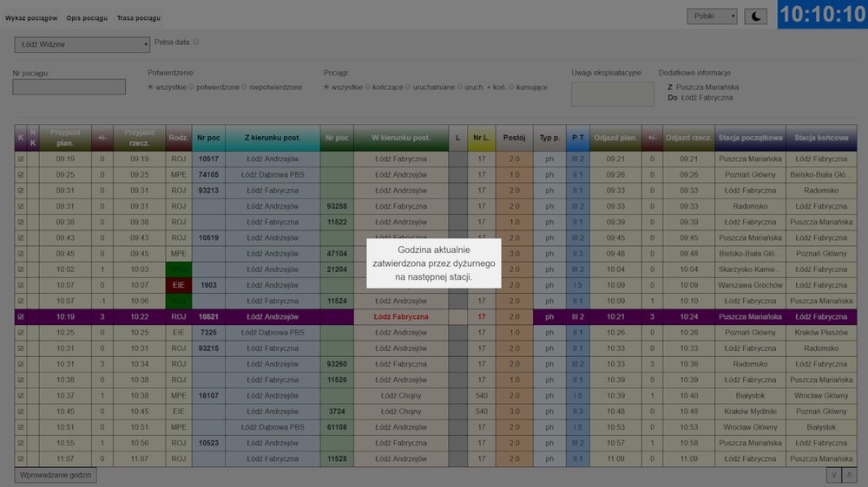Click the Nr pociągu input field

pos(69,87)
